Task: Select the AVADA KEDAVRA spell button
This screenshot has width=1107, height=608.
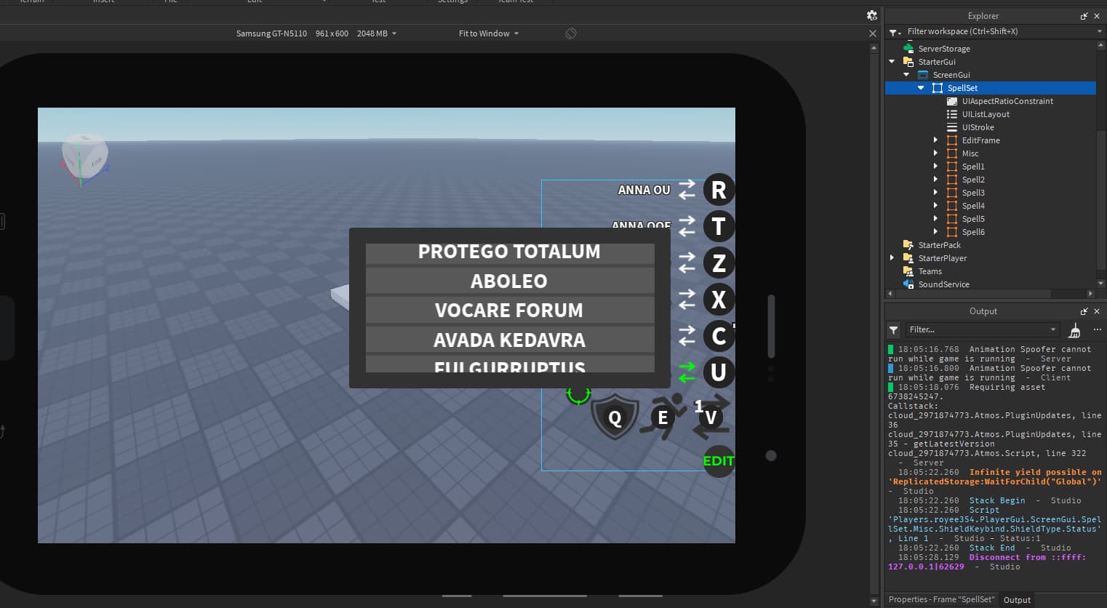Action: [x=510, y=340]
